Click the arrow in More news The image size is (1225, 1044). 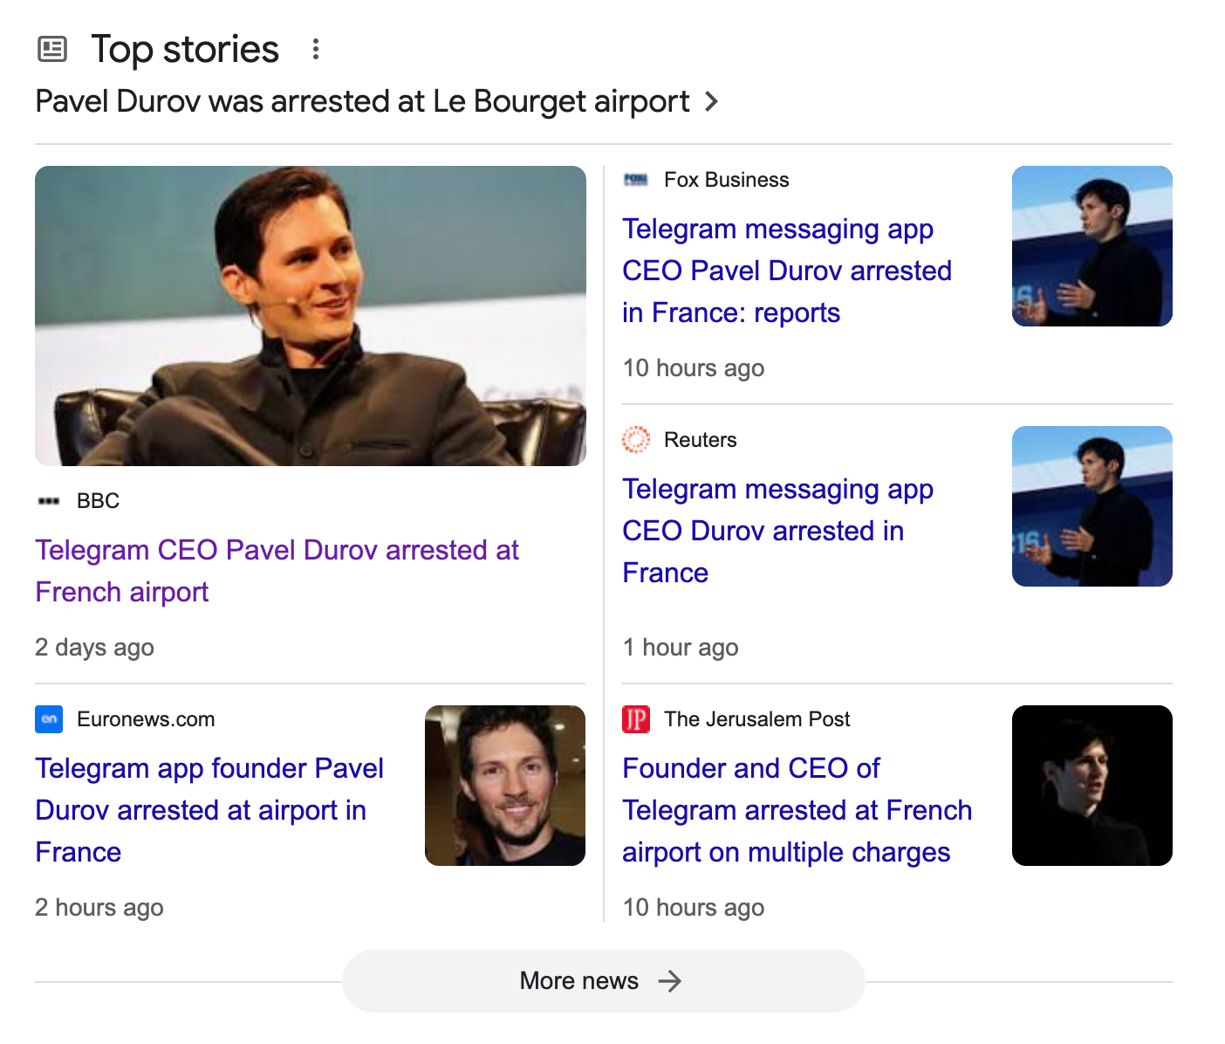pos(670,981)
